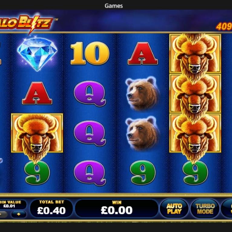The width and height of the screenshot is (232, 232).
Task: Start Auto Play
Action: point(174,209)
